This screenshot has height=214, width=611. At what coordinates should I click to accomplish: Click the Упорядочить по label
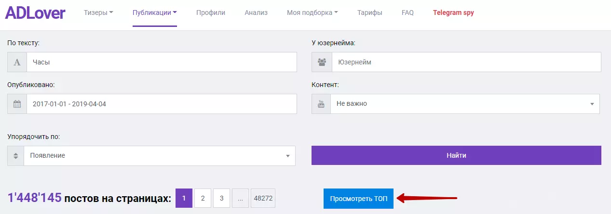point(33,137)
